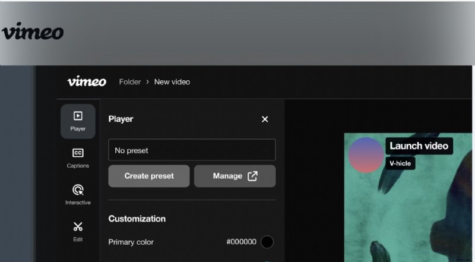Open the Player settings sidebar tab

click(x=78, y=121)
